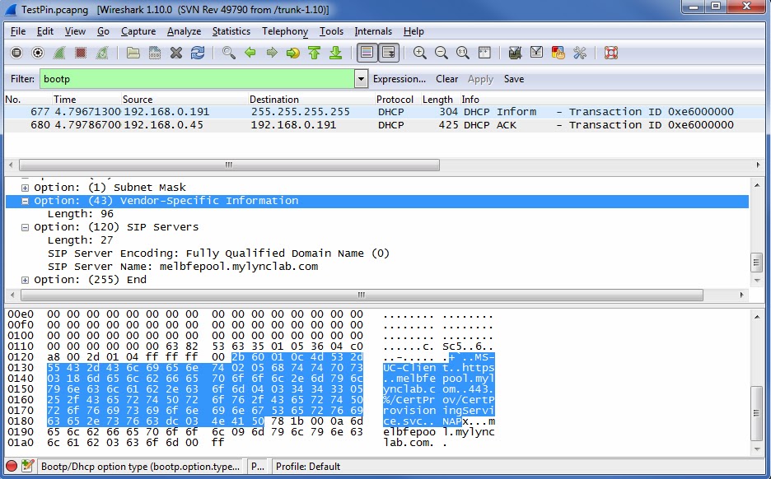Image resolution: width=771 pixels, height=479 pixels.
Task: Click Profile: Default in status bar
Action: point(308,466)
